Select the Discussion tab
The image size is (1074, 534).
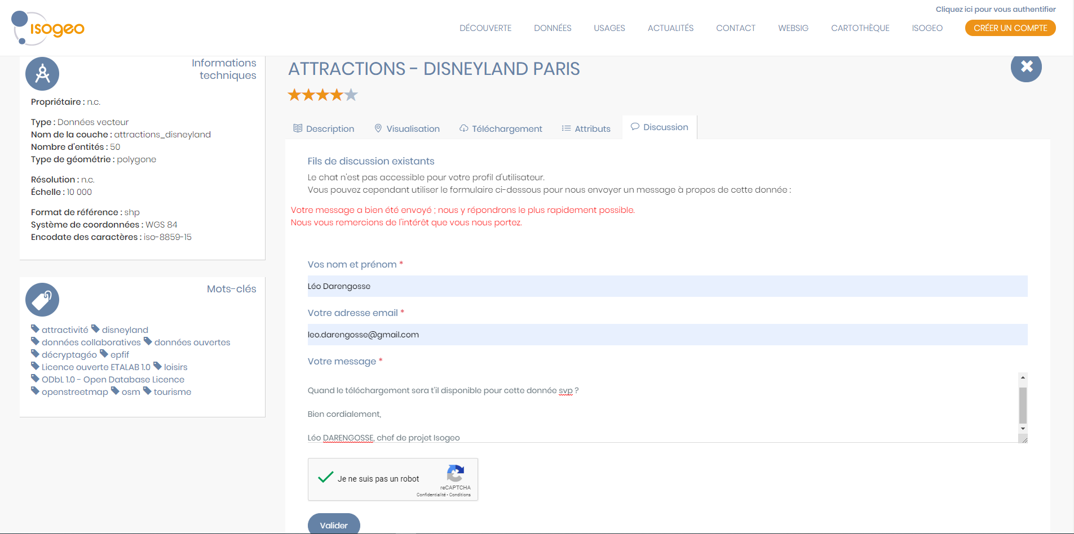click(660, 127)
